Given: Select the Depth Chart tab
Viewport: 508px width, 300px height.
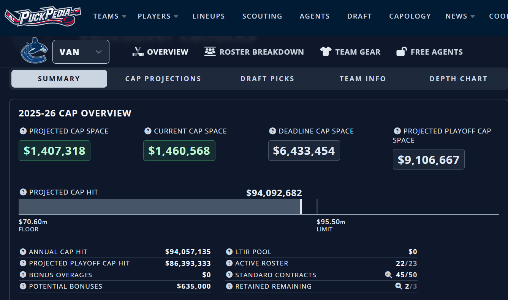Looking at the screenshot, I should tap(458, 79).
